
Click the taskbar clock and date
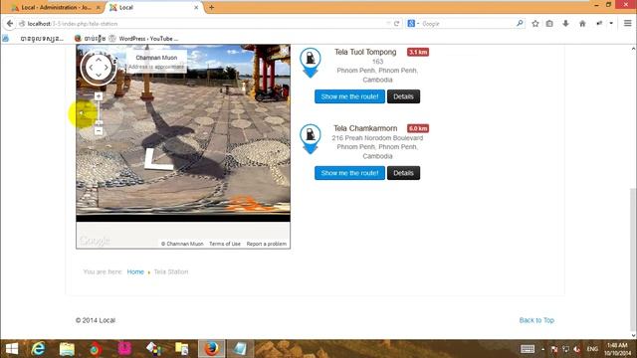click(617, 349)
